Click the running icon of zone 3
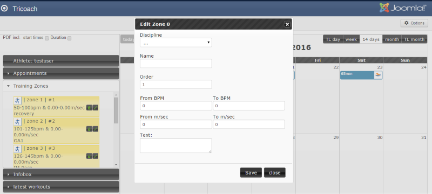This screenshot has width=432, height=194. coord(18,149)
